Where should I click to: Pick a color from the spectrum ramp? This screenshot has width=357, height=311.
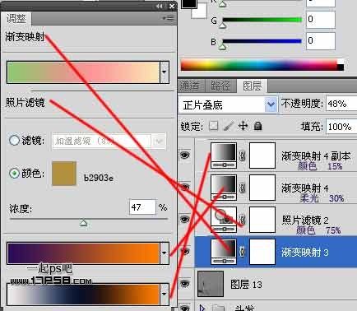coord(262,65)
